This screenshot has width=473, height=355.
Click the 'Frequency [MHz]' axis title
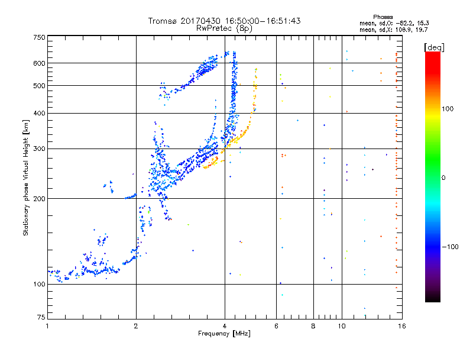click(224, 334)
